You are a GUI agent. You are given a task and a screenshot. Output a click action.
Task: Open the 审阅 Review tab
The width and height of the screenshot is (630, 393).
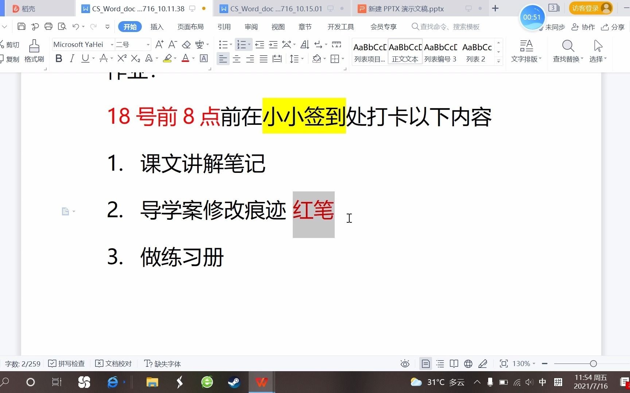[x=251, y=27]
